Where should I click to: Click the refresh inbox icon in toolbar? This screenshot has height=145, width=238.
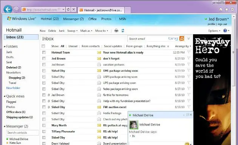[x=123, y=31]
